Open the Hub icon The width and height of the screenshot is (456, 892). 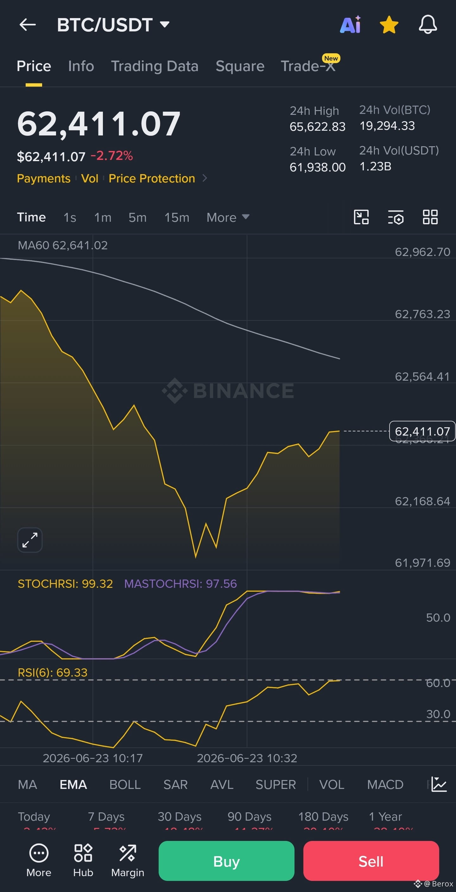tap(83, 860)
